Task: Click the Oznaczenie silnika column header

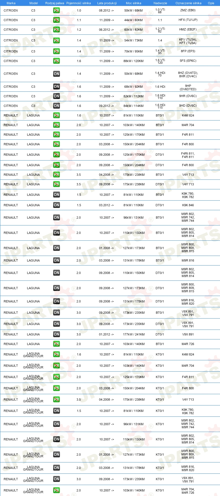Action: [x=188, y=3]
